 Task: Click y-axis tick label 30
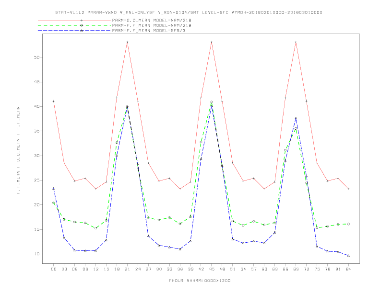(37, 156)
